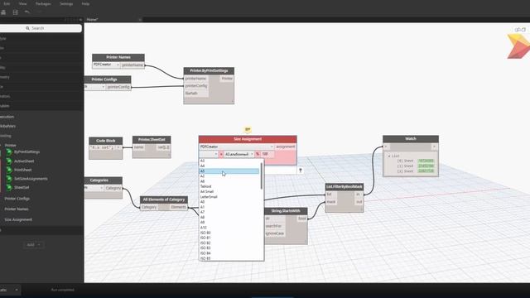The image size is (530, 298).
Task: Click SetSizeAssignments label in the library
Action: pos(31,179)
